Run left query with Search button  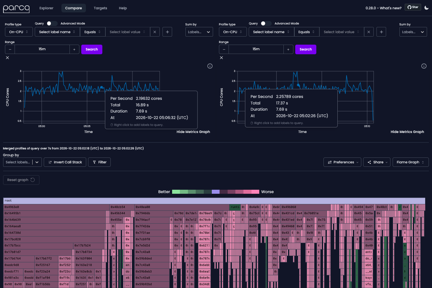pos(92,49)
